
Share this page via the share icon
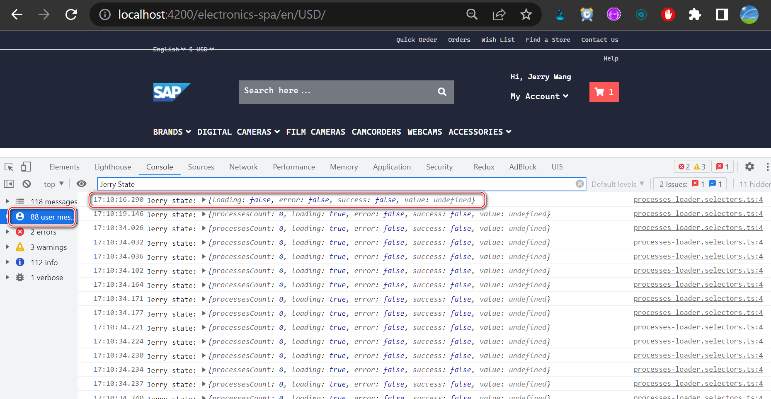point(499,15)
